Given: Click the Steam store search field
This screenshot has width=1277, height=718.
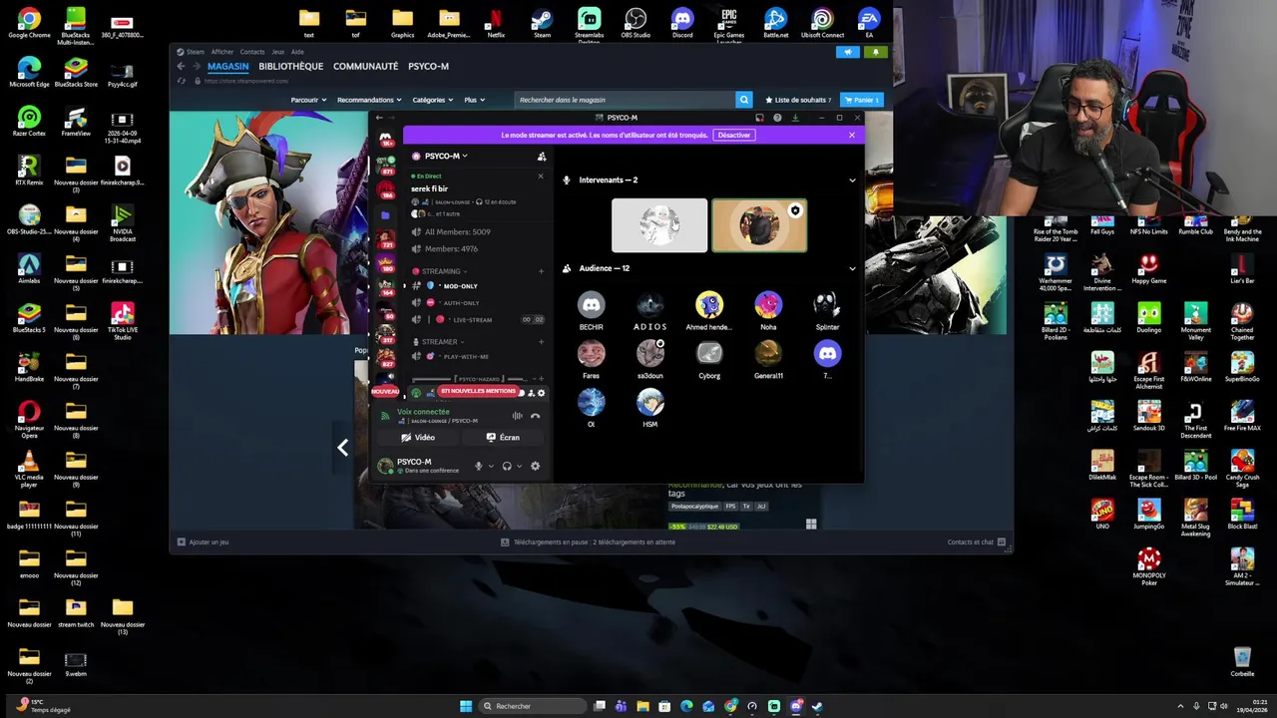Looking at the screenshot, I should tap(625, 100).
